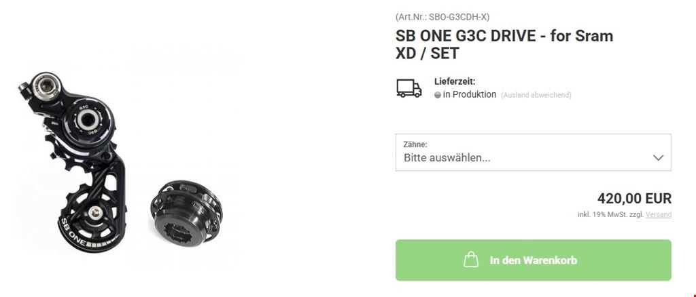696x297 pixels.
Task: Click the chain guide product photo
Action: [72, 162]
